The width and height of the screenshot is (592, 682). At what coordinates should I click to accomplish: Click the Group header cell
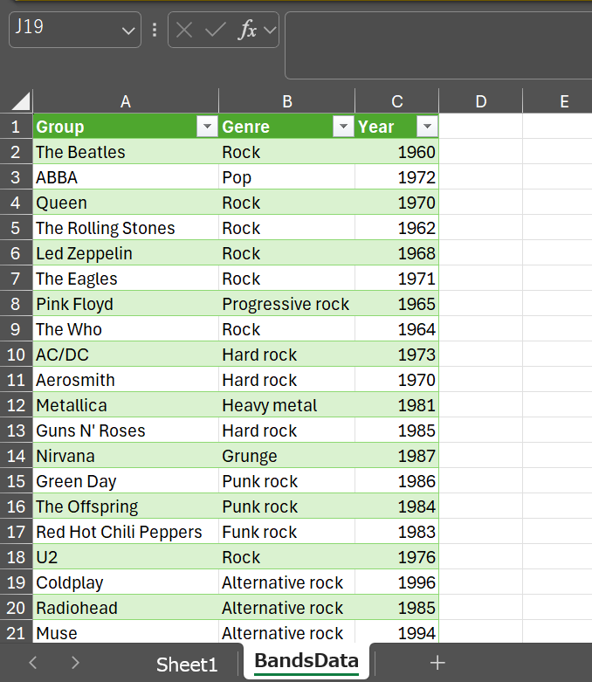[126, 127]
